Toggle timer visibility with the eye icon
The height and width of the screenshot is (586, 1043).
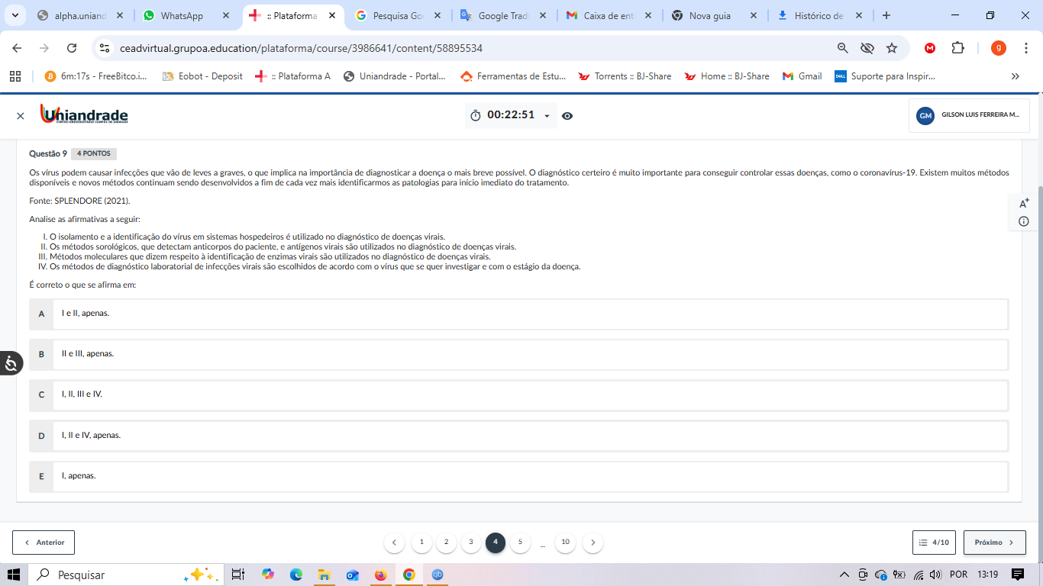tap(567, 116)
